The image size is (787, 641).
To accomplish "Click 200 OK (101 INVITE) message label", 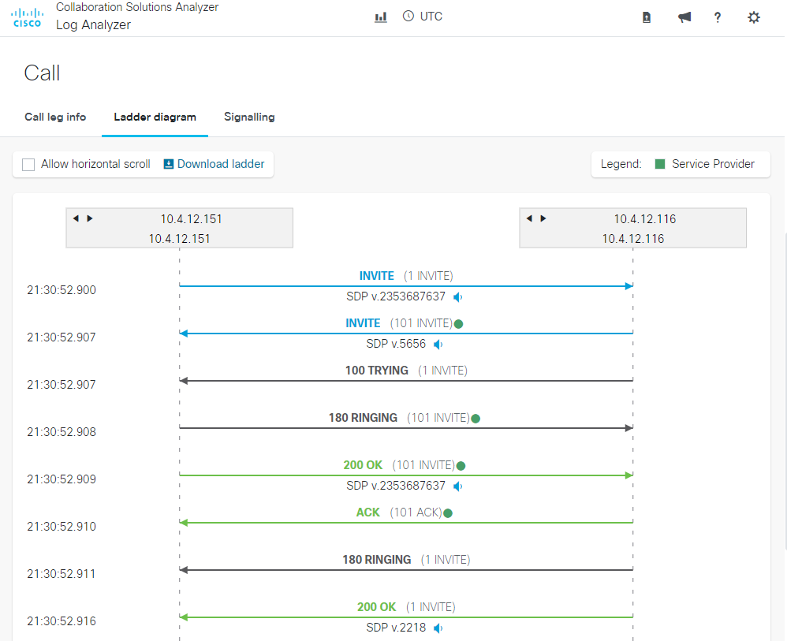I will 399,465.
